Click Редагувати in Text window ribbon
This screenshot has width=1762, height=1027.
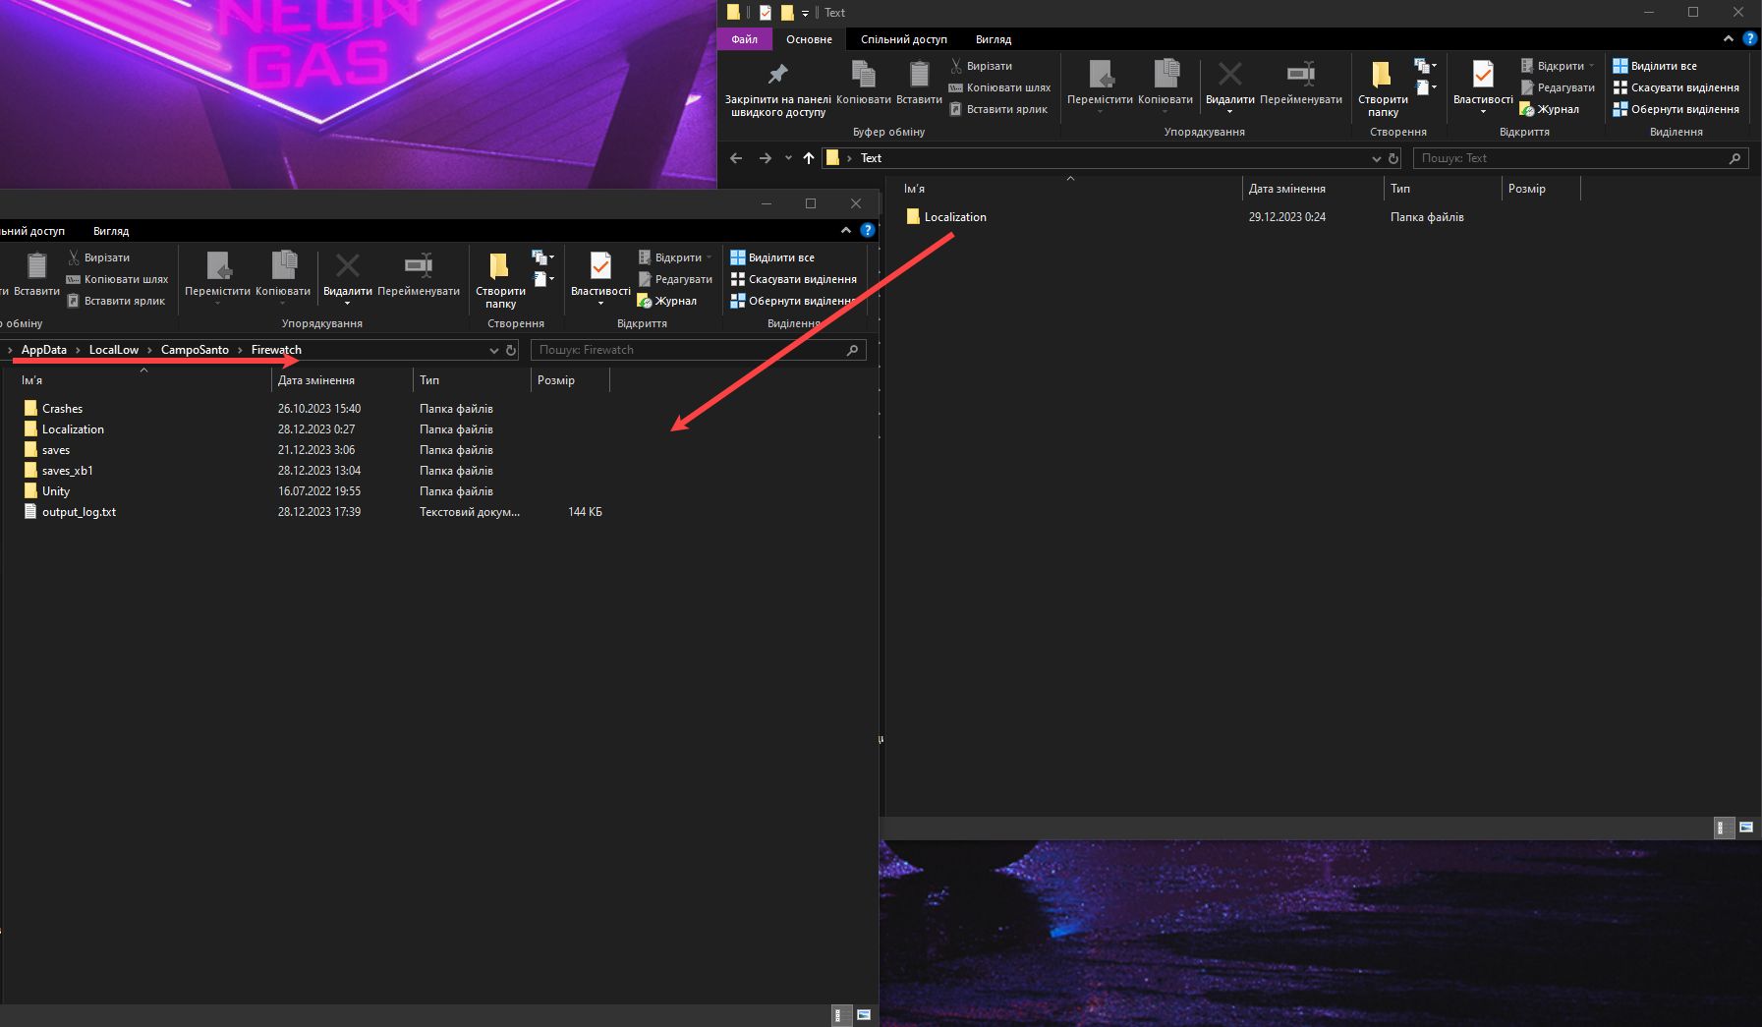[x=1558, y=87]
